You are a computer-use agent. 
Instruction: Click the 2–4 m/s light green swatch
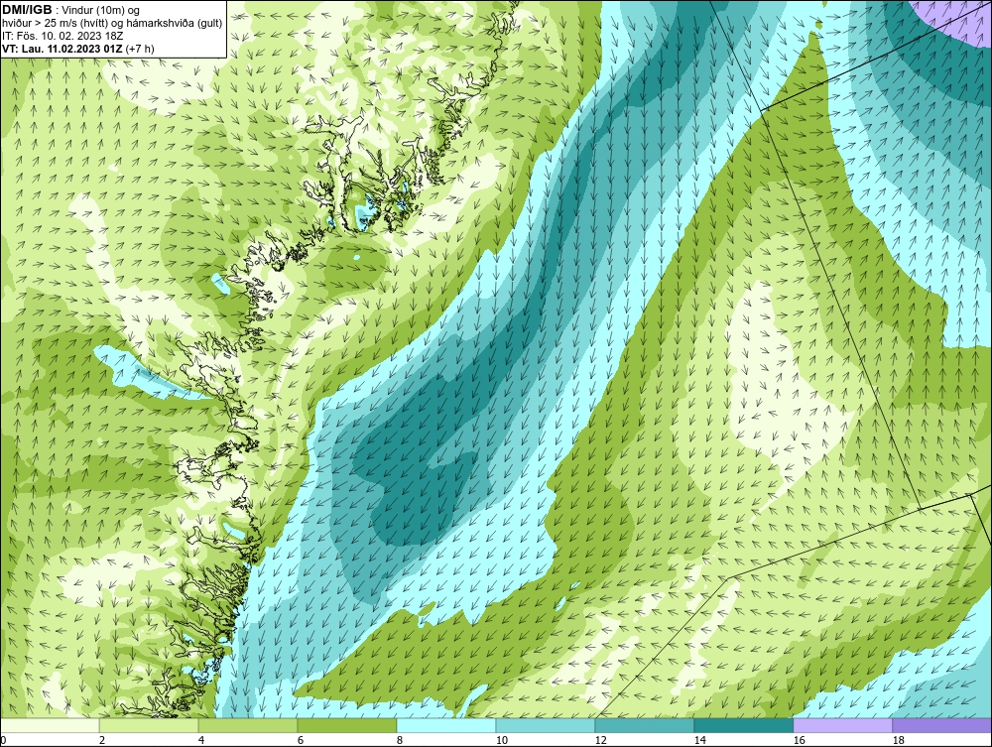[149, 725]
